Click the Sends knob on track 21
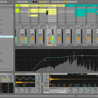This screenshot has height=98, width=98. (49, 26)
